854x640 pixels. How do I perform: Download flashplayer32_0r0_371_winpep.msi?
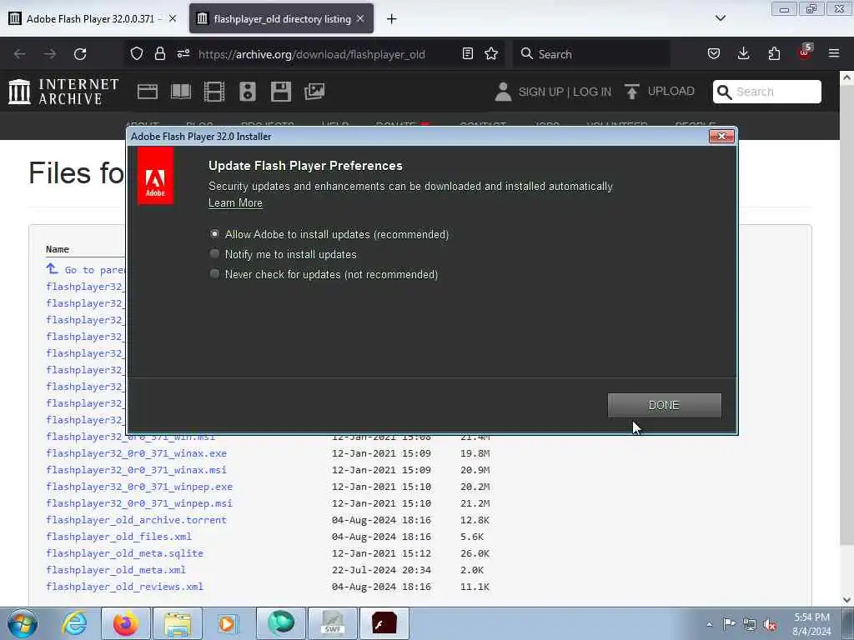pos(139,503)
